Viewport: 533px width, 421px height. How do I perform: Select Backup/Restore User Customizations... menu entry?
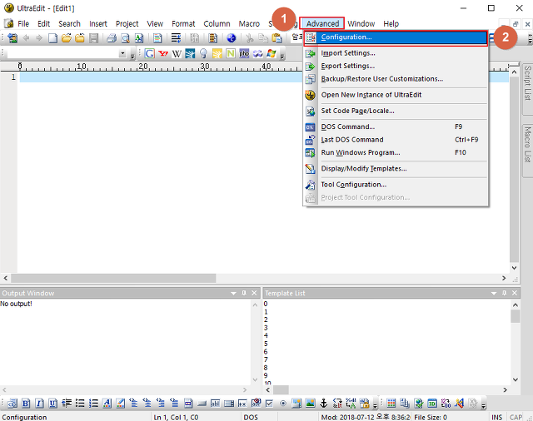coord(396,79)
